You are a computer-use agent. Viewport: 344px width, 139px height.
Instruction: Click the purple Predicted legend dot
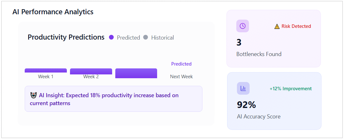pyautogui.click(x=111, y=37)
